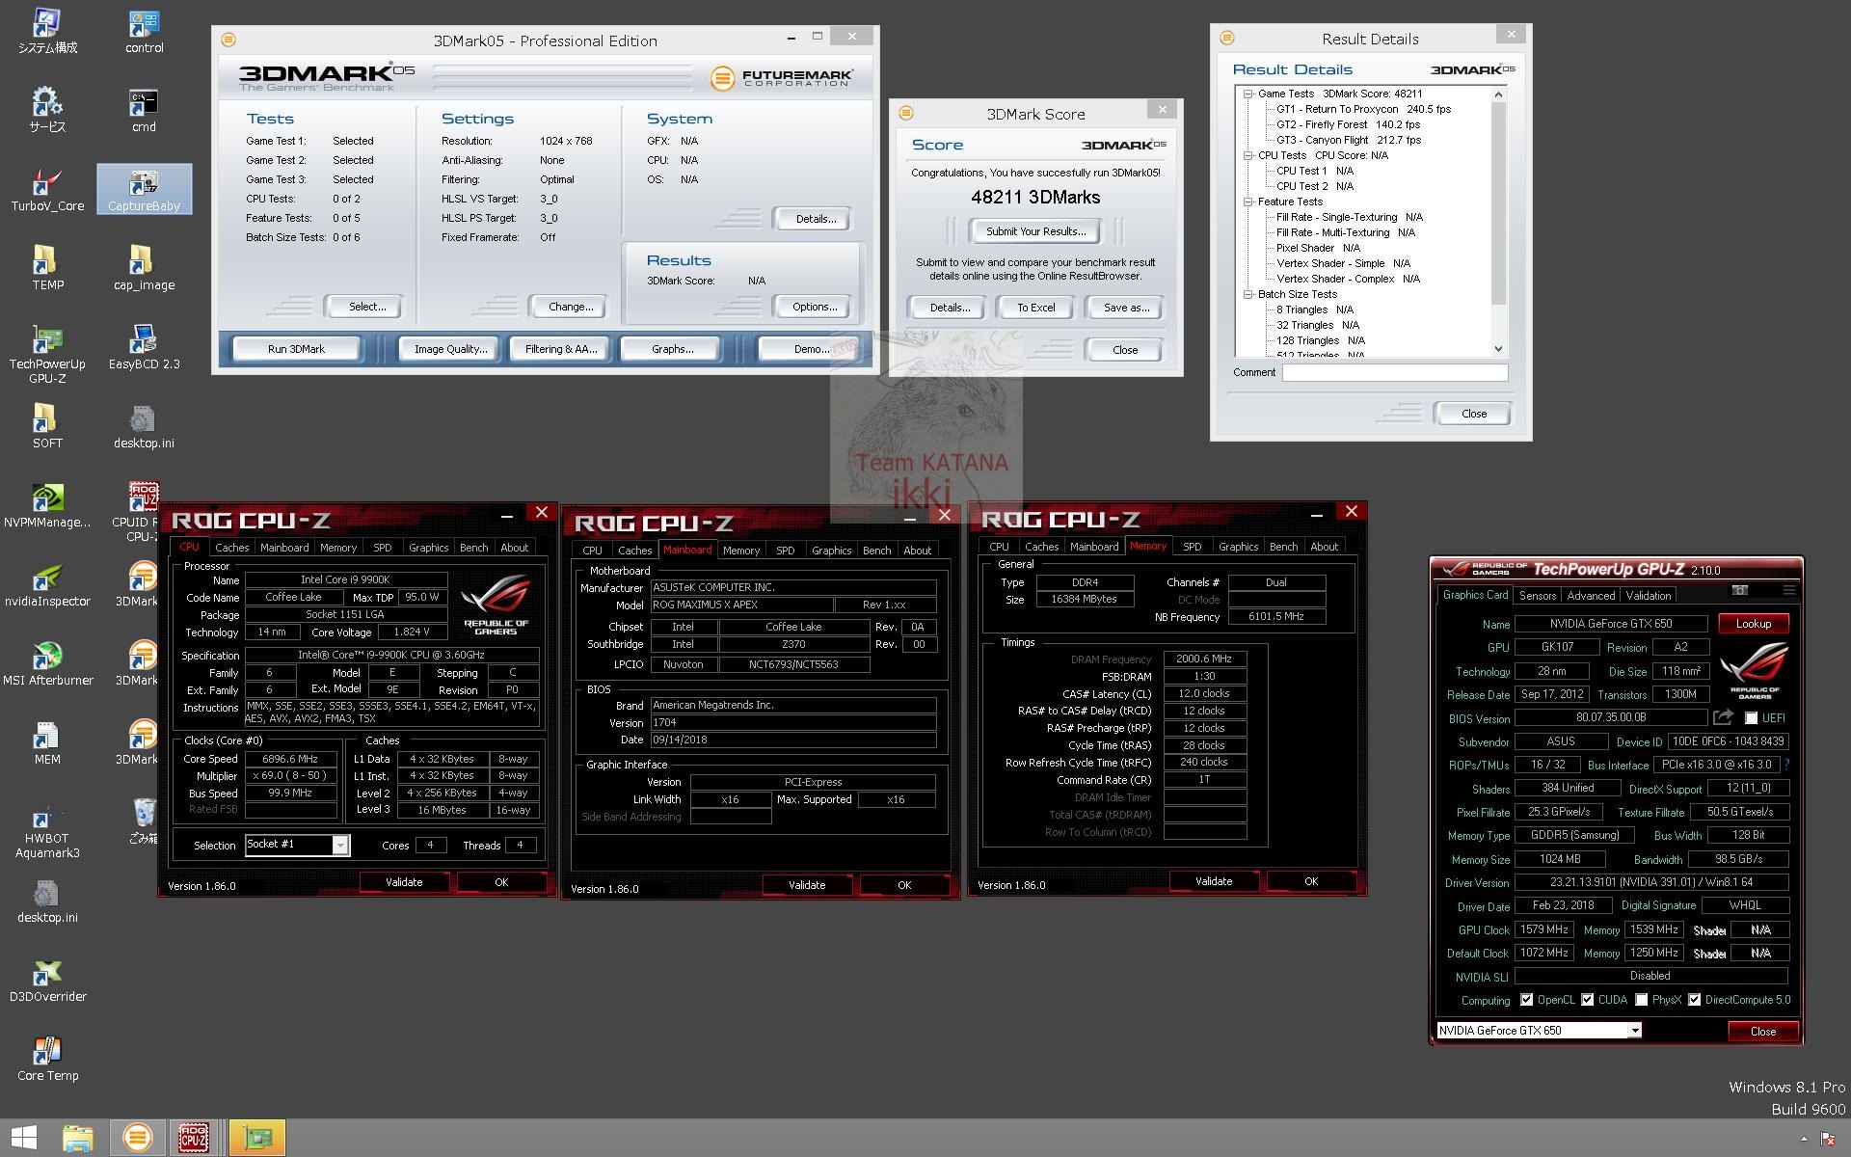Image resolution: width=1851 pixels, height=1157 pixels.
Task: Click Options button in 3DMark05 Results
Action: coord(814,307)
